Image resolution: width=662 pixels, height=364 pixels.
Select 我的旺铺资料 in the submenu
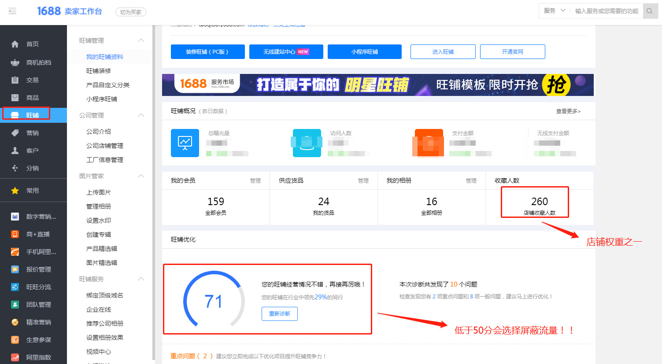point(105,57)
